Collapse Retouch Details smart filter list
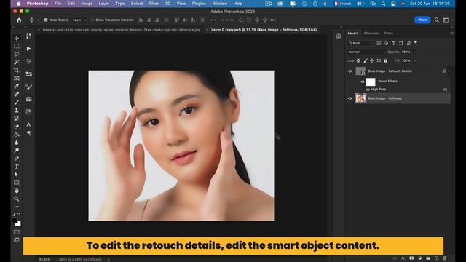 tap(449, 71)
